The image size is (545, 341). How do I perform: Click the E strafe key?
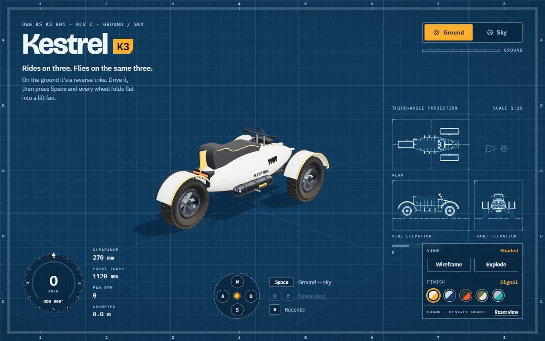pyautogui.click(x=288, y=296)
